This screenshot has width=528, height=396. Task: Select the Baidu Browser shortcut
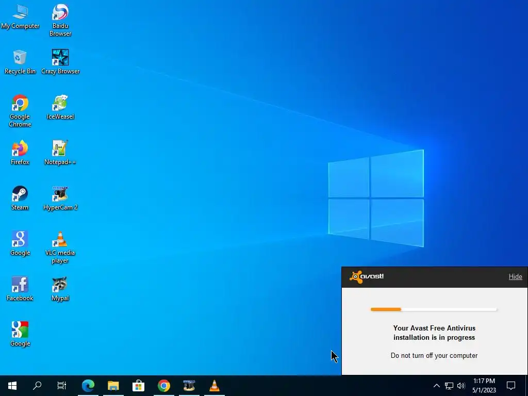(60, 20)
